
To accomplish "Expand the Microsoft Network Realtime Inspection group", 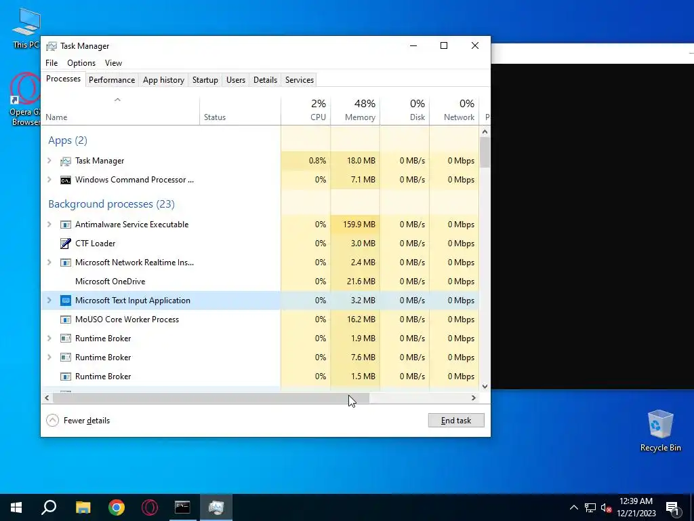I will point(49,263).
